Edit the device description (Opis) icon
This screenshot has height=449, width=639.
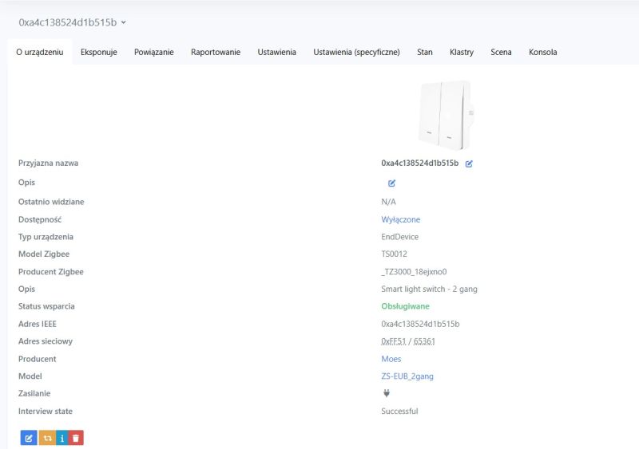391,183
